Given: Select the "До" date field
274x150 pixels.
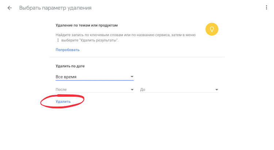Looking at the screenshot, I should [175, 90].
